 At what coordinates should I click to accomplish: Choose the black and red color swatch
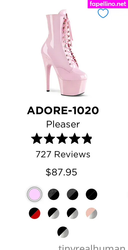tap(35, 213)
